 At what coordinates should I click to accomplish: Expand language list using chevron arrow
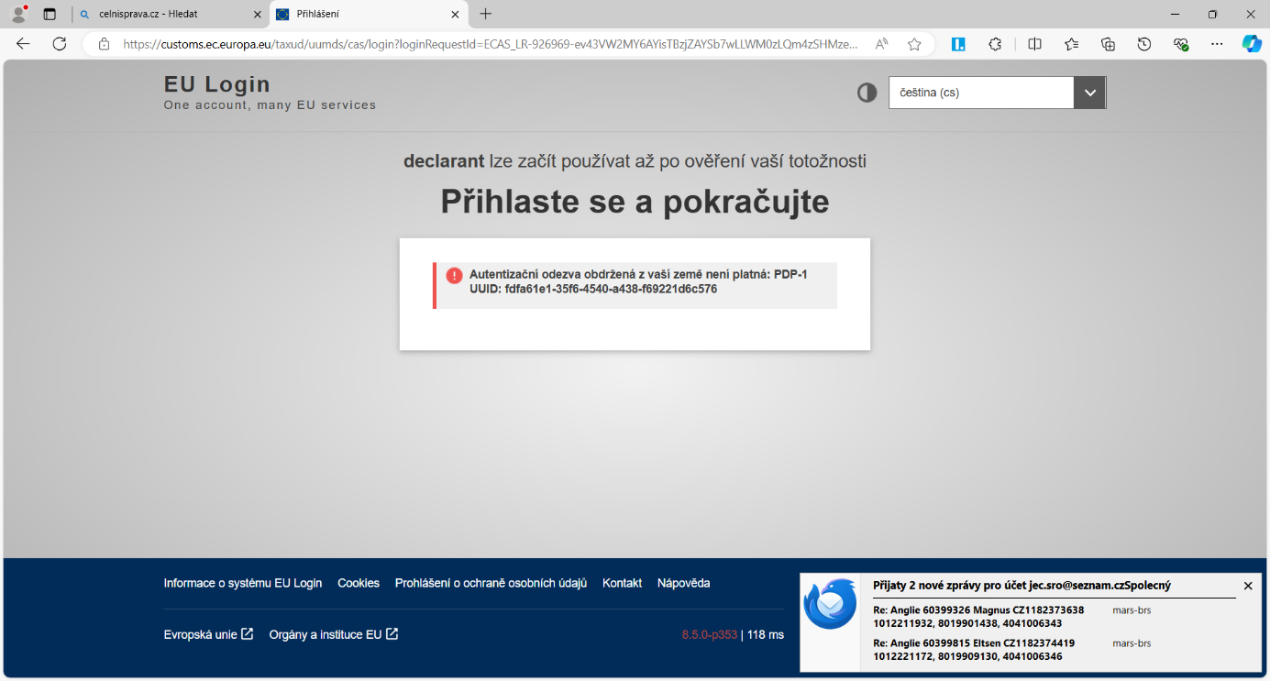(x=1089, y=93)
